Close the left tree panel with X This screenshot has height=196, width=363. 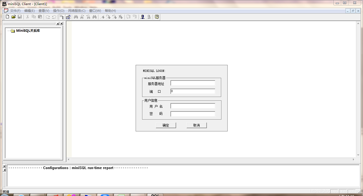tap(61, 24)
